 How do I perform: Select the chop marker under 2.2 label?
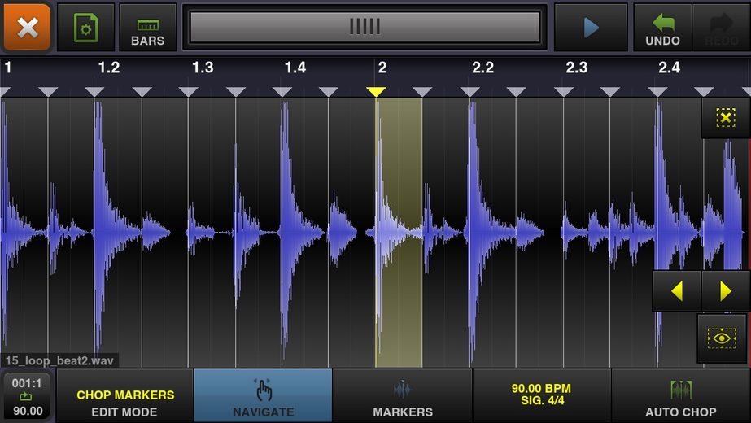[469, 91]
